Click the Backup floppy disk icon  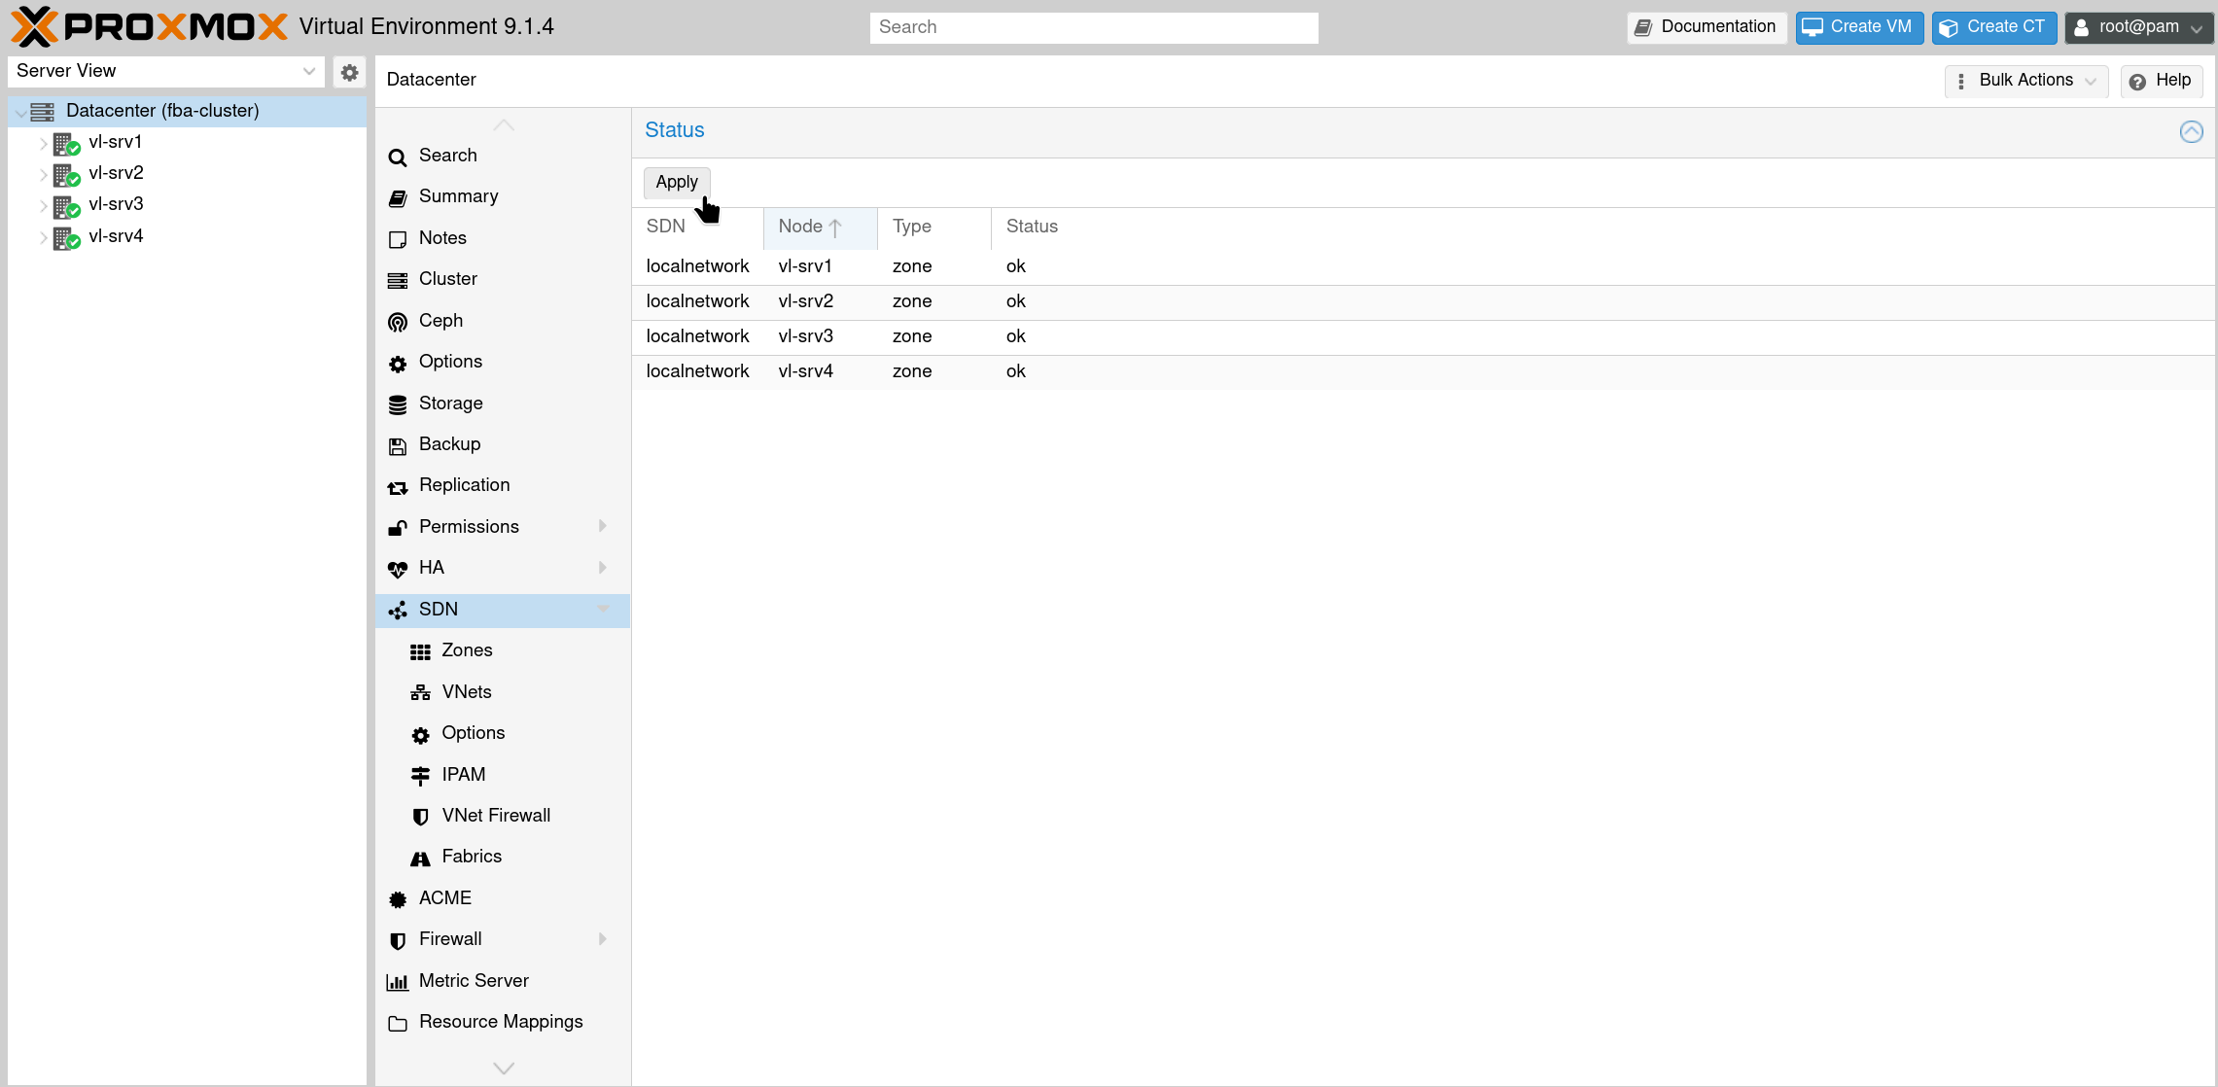point(398,445)
